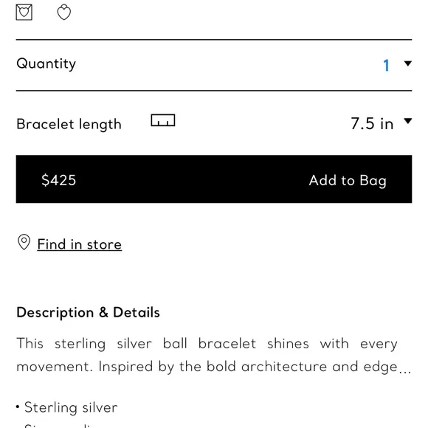Click the 7.5 in length value

tap(372, 124)
